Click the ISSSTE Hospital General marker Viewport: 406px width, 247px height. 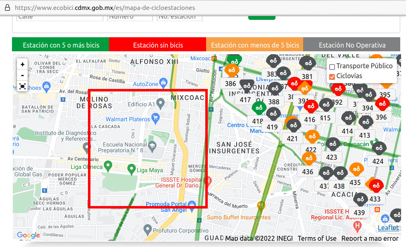click(208, 182)
